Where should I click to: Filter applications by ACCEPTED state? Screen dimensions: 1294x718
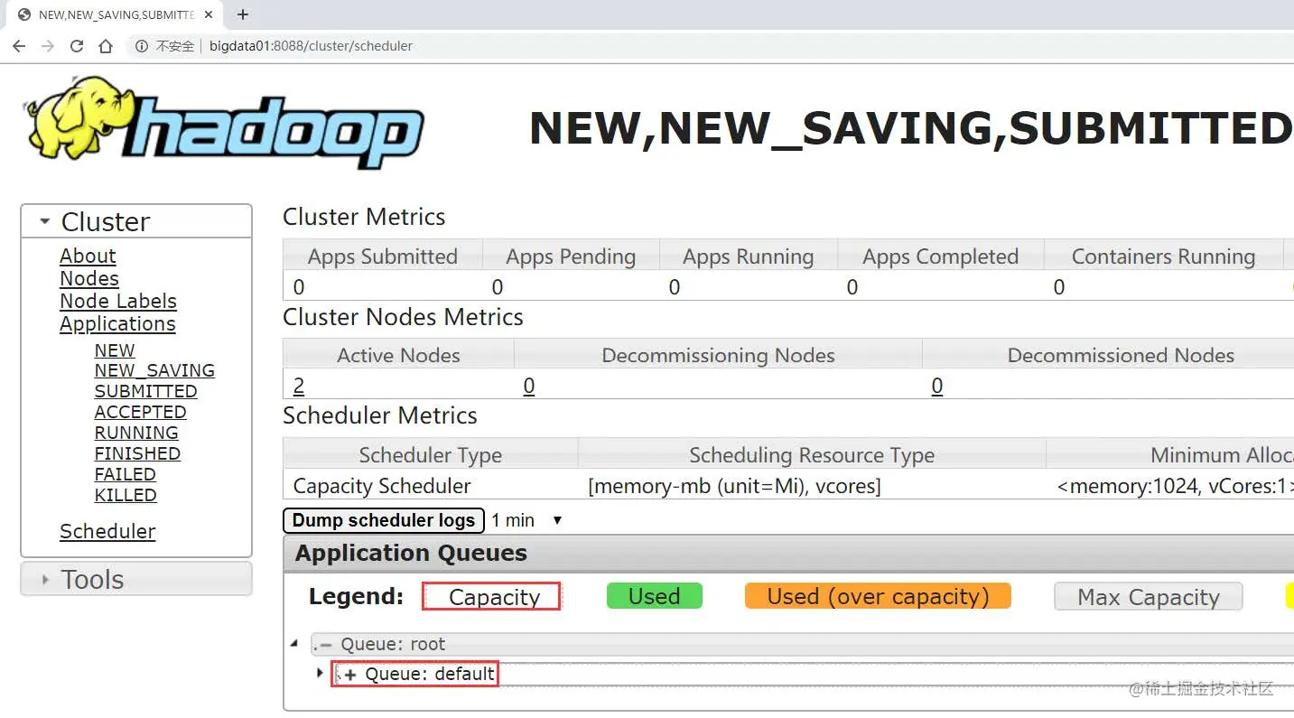140,413
